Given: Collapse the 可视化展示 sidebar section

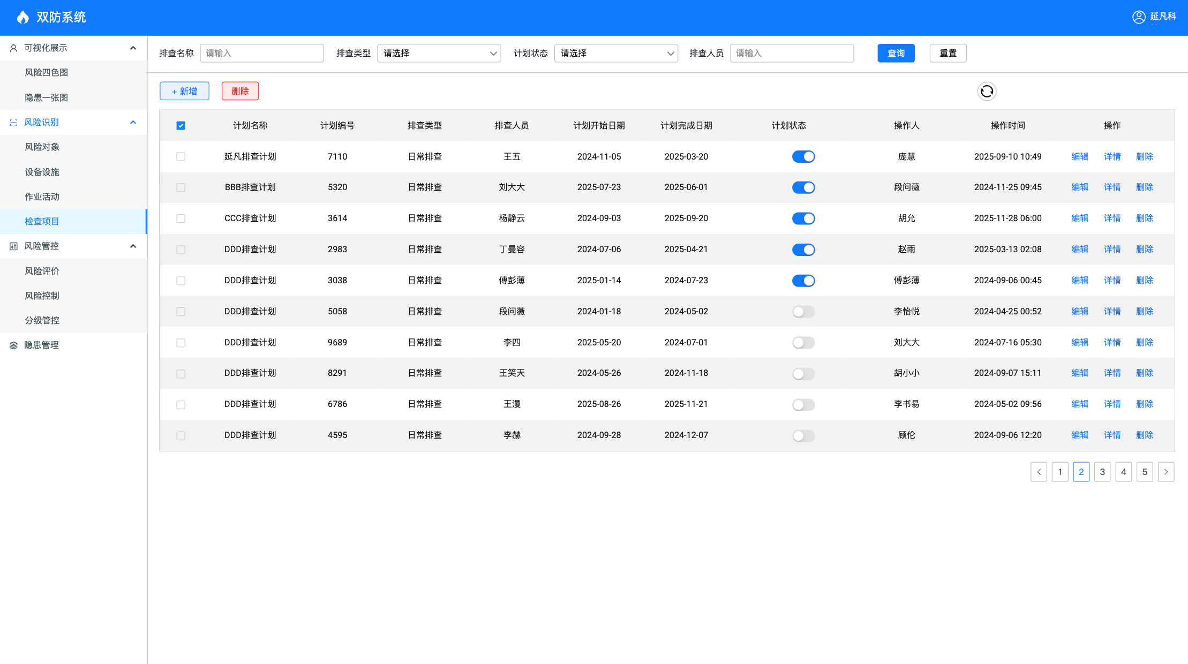Looking at the screenshot, I should pyautogui.click(x=133, y=48).
